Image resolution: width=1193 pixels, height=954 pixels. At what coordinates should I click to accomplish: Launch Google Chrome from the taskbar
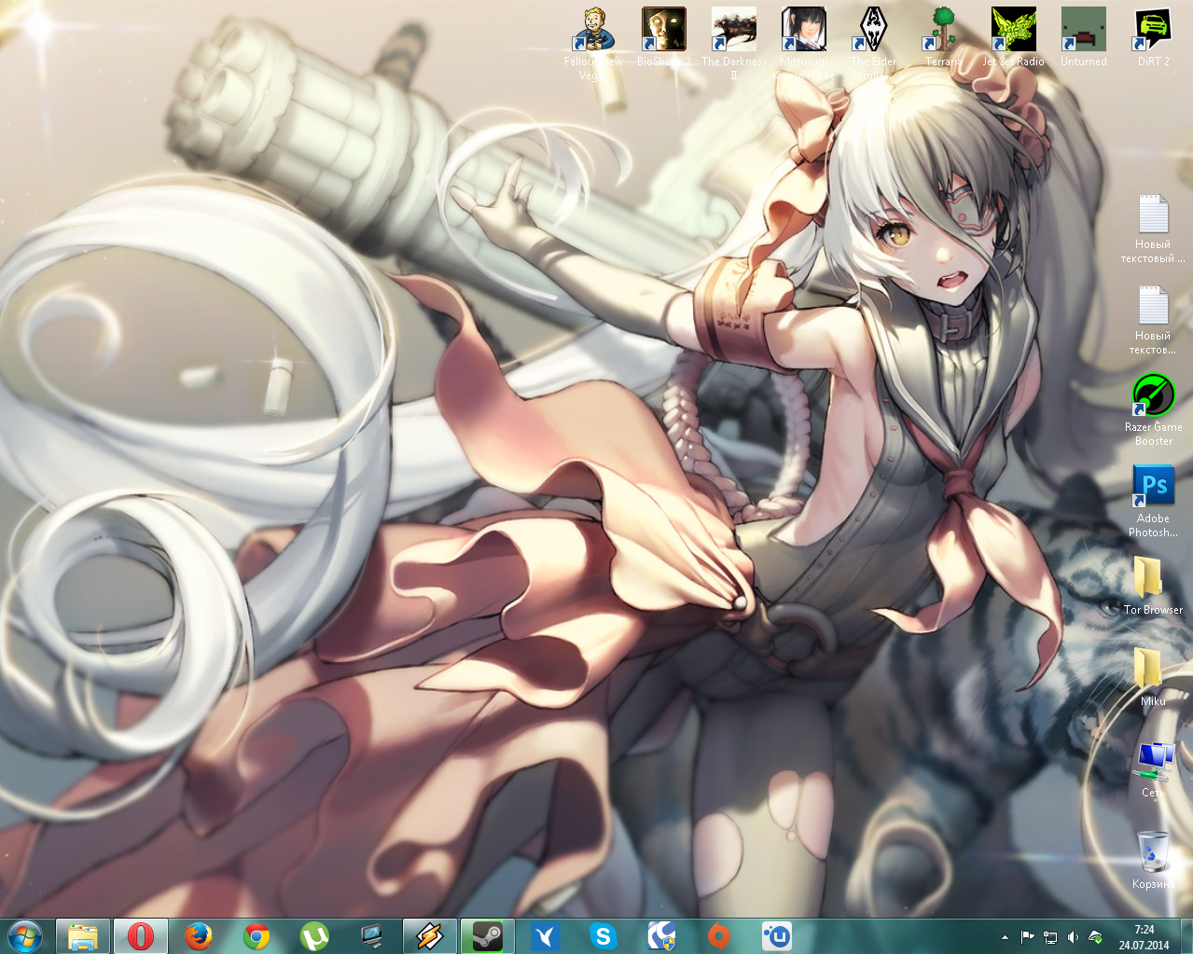tap(257, 935)
